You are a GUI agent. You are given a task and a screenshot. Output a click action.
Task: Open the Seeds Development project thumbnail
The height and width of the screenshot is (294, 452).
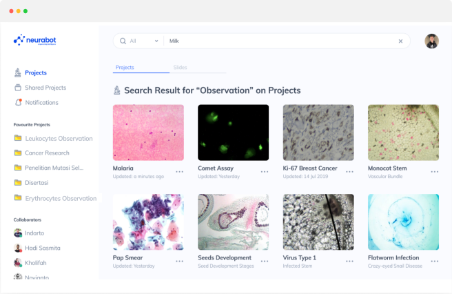(x=233, y=222)
